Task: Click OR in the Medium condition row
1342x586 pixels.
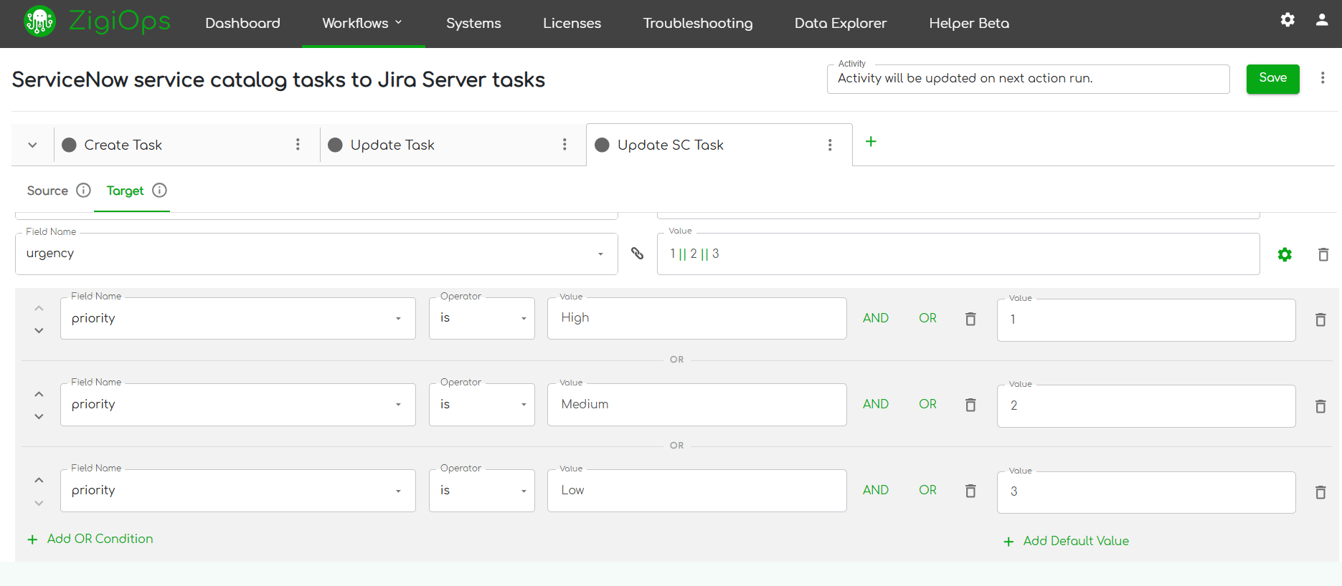Action: pyautogui.click(x=927, y=404)
